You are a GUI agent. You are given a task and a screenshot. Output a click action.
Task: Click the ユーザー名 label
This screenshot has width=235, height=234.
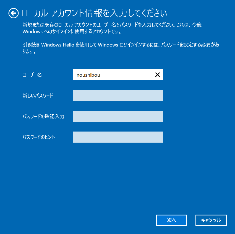[x=32, y=75]
